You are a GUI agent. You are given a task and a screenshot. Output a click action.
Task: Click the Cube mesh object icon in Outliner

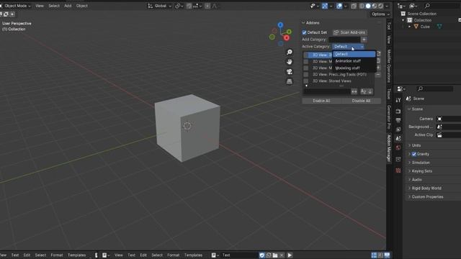416,27
